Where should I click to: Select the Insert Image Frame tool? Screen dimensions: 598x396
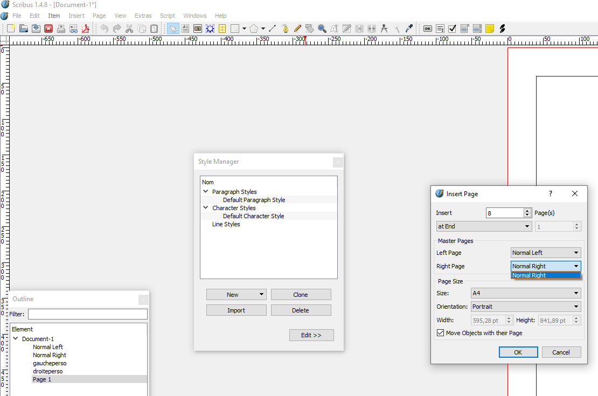(x=198, y=29)
